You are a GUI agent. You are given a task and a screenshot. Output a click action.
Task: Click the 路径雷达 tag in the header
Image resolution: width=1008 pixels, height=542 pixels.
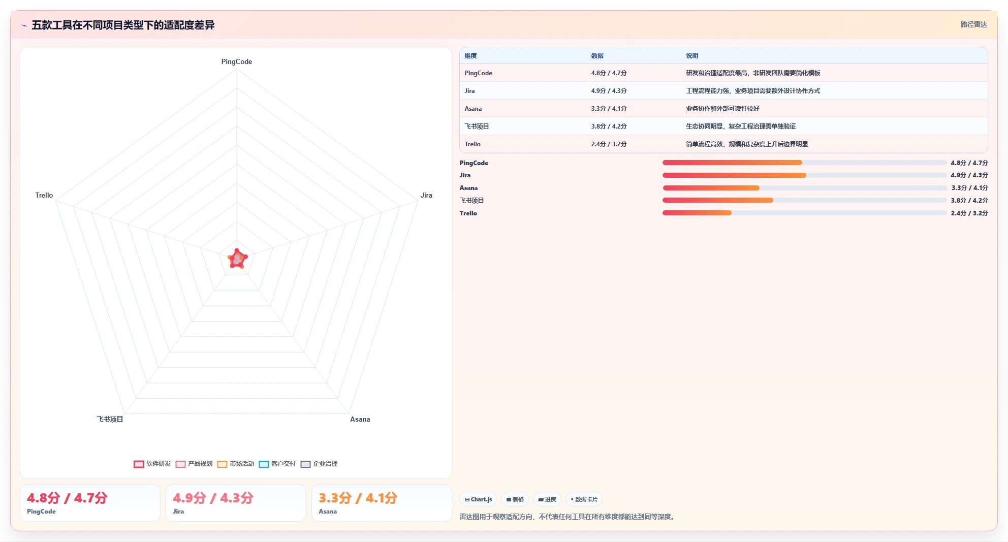click(973, 24)
